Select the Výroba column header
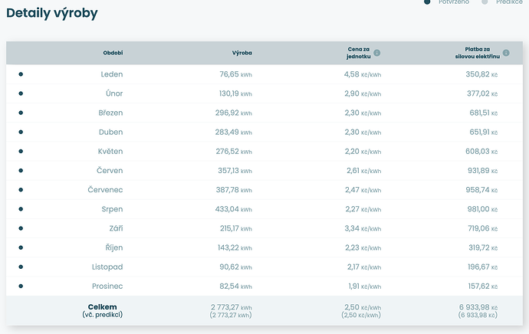Screen dimensions: 529x334 [x=242, y=53]
